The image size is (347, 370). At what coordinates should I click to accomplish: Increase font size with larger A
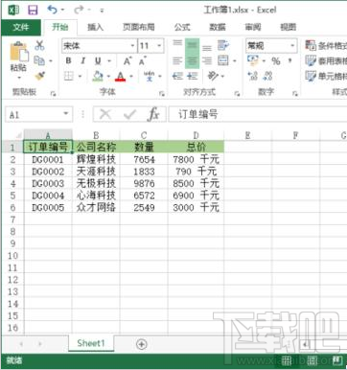click(x=127, y=60)
